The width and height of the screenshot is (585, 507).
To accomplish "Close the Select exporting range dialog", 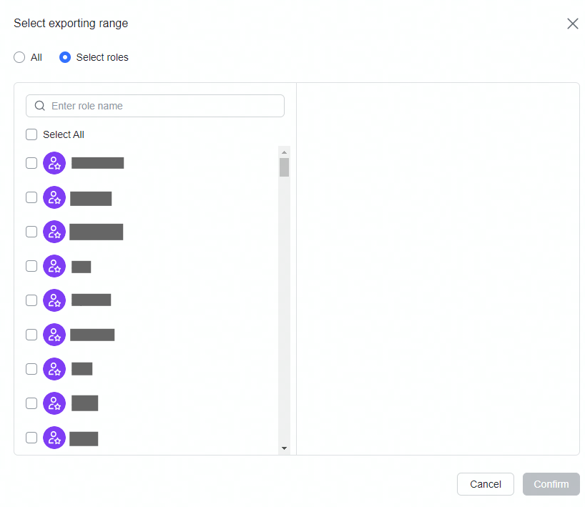I will [x=572, y=24].
